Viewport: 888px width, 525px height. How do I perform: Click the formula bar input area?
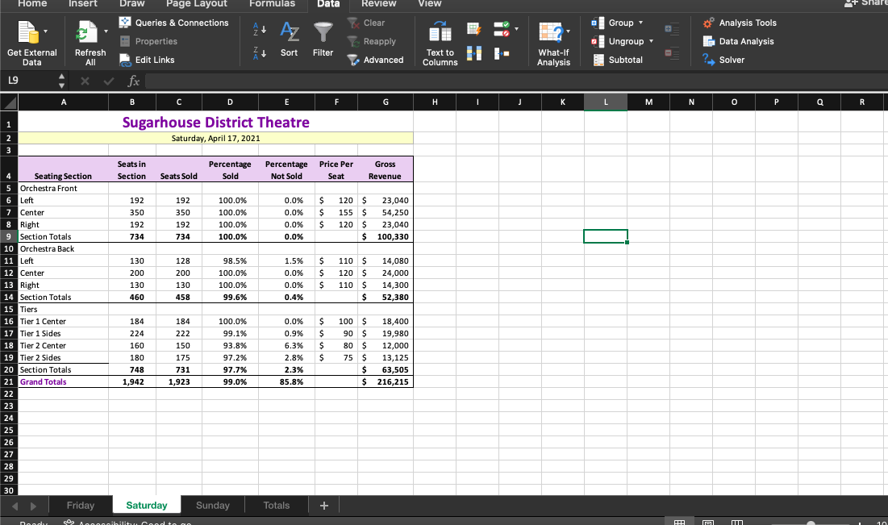pyautogui.click(x=515, y=81)
